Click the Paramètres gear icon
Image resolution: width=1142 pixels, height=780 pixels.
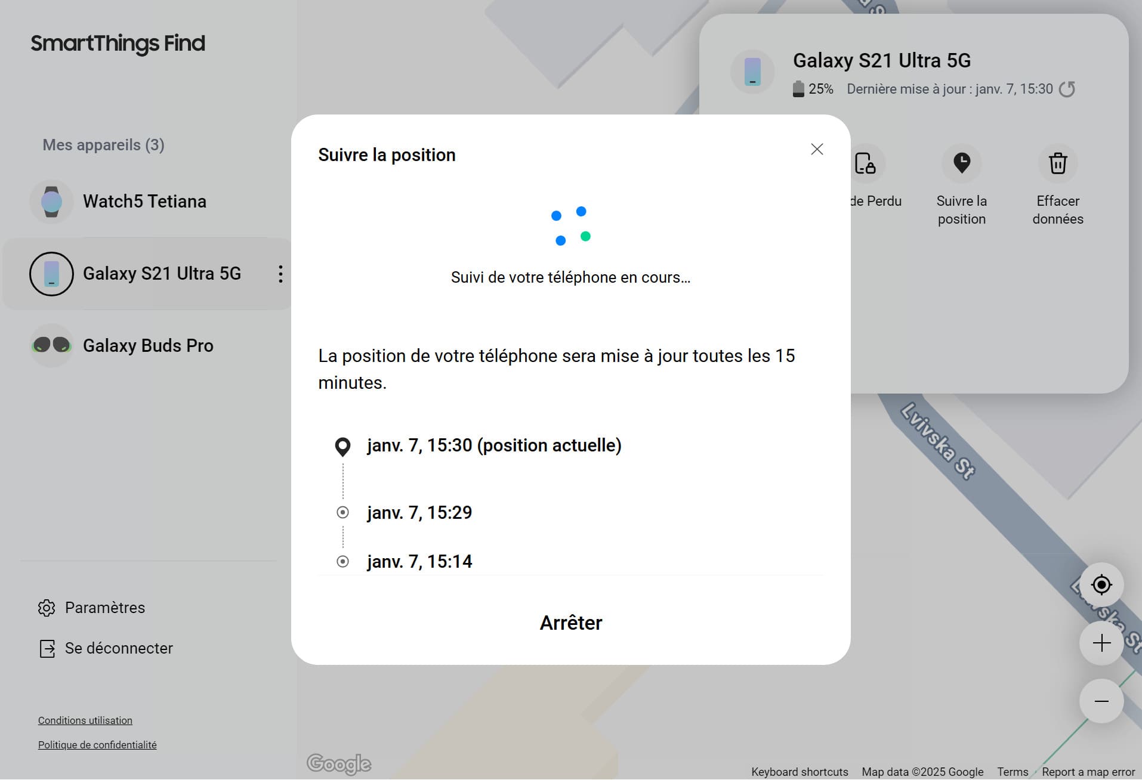(47, 608)
